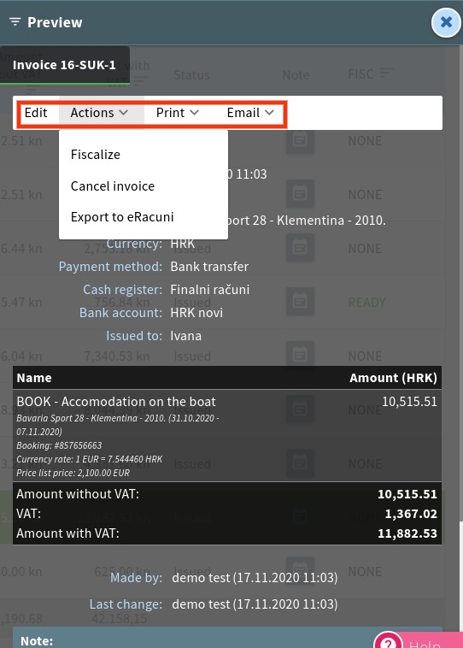Click the filter icon beside Preview title

[15, 22]
